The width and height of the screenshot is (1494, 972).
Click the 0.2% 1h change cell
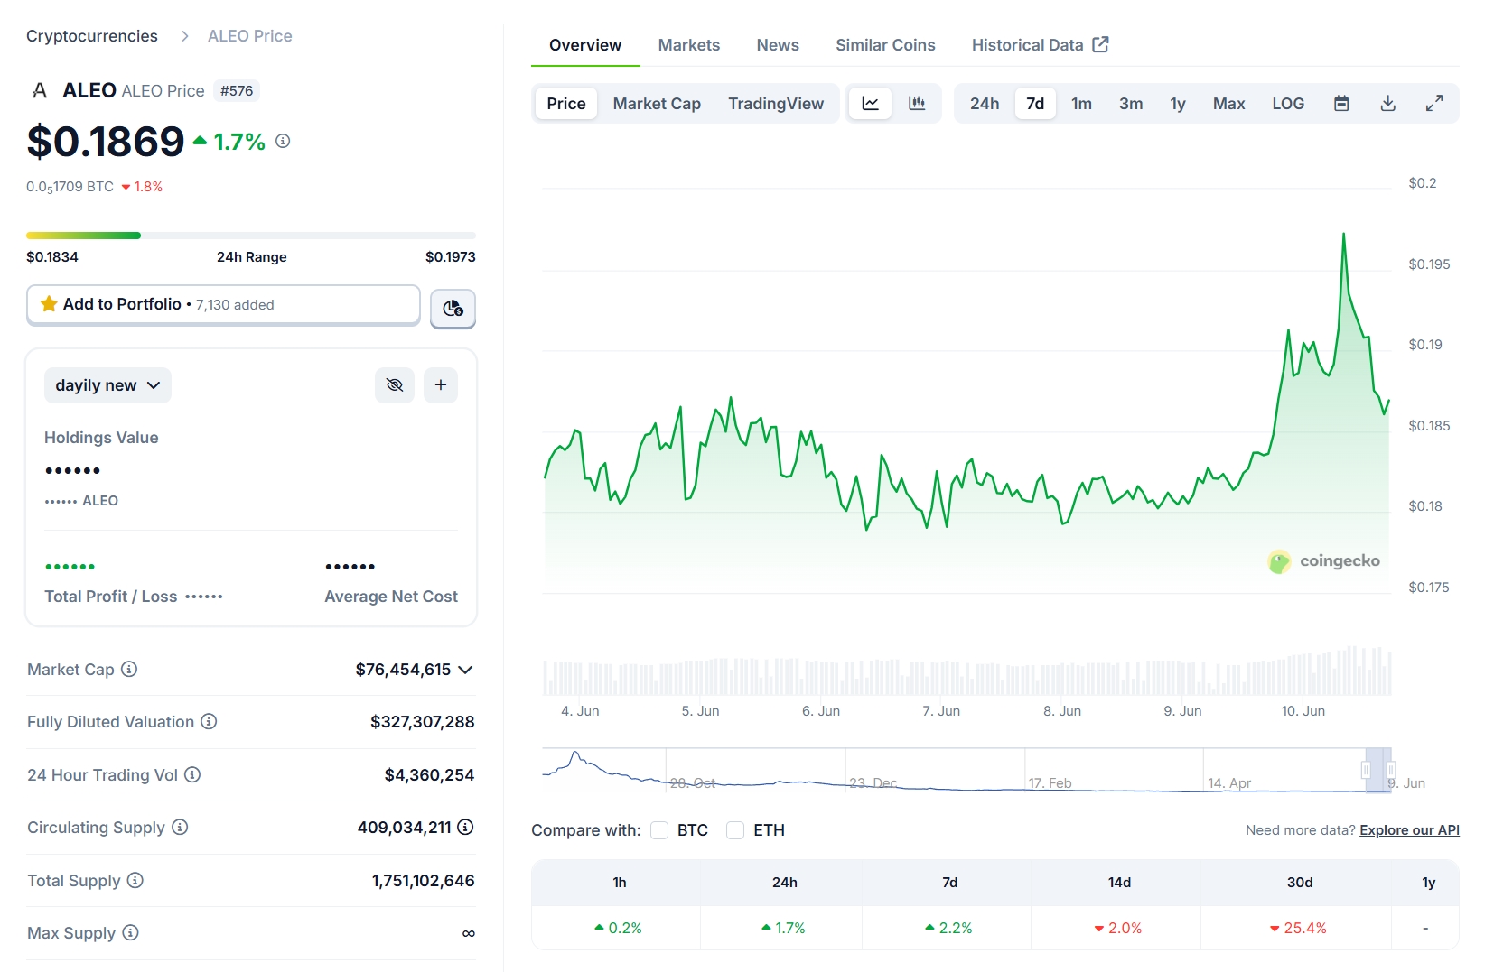click(618, 928)
